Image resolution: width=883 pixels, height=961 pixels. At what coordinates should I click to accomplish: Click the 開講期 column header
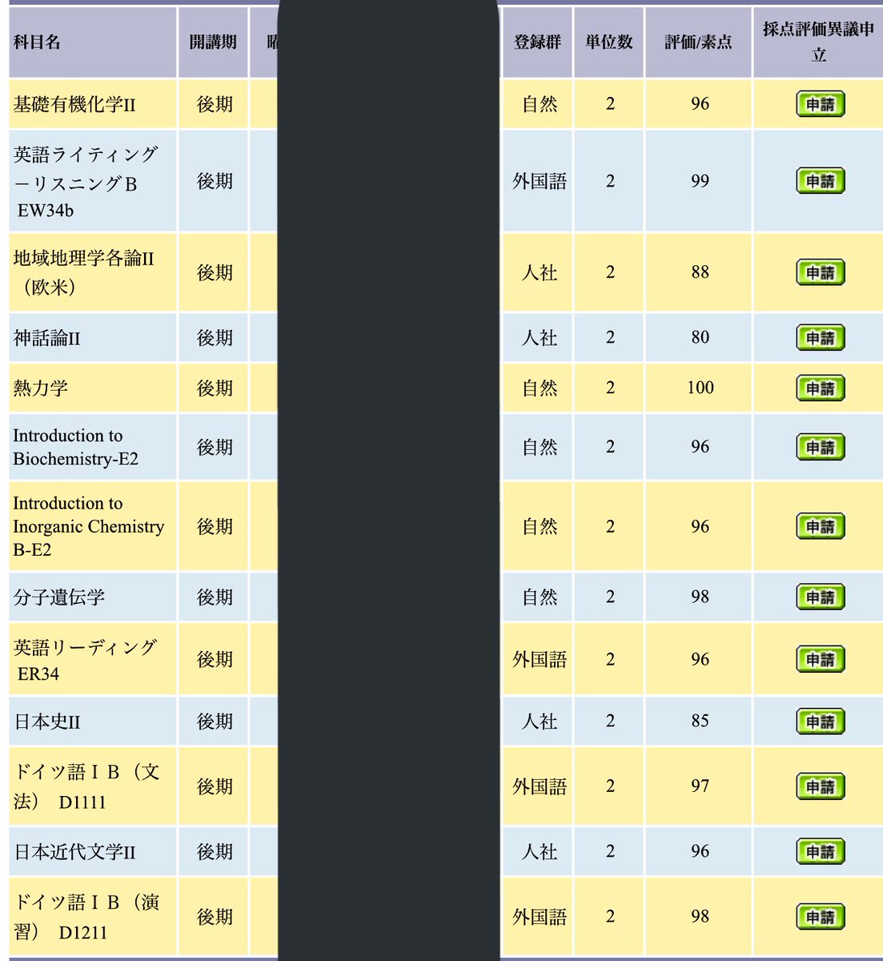[x=213, y=42]
